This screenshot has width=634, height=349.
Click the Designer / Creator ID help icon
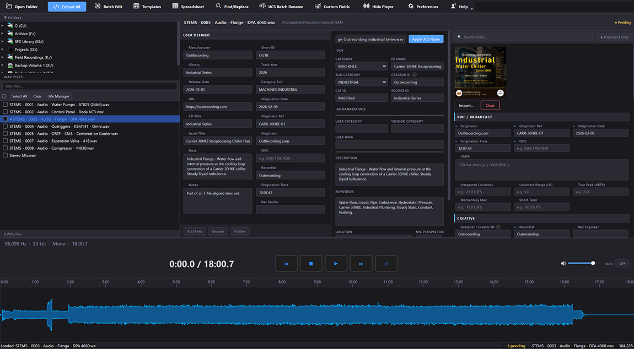(498, 227)
